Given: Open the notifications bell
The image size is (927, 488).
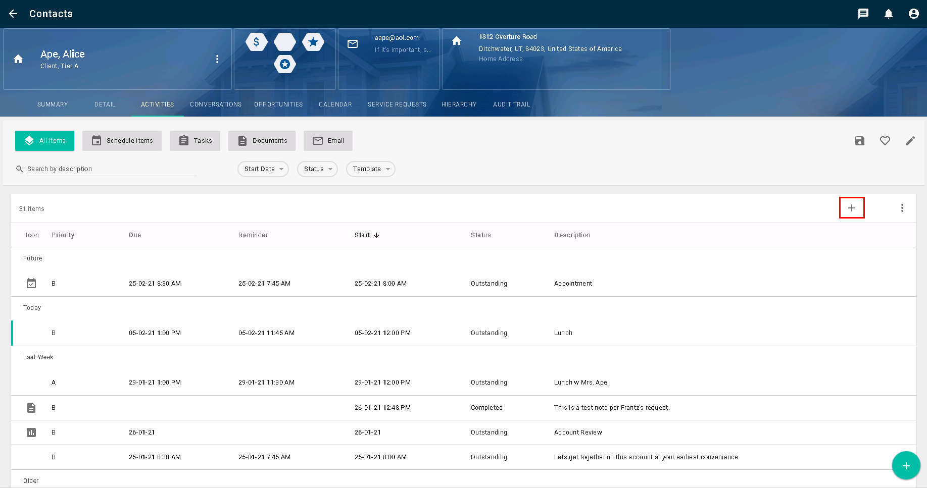Looking at the screenshot, I should click(888, 14).
